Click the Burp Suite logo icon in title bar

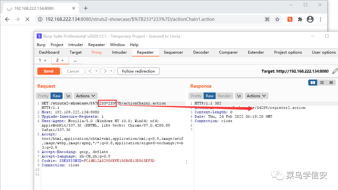39,36
